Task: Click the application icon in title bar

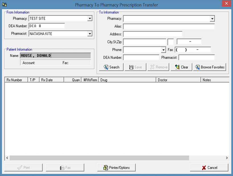Action: click(x=5, y=5)
